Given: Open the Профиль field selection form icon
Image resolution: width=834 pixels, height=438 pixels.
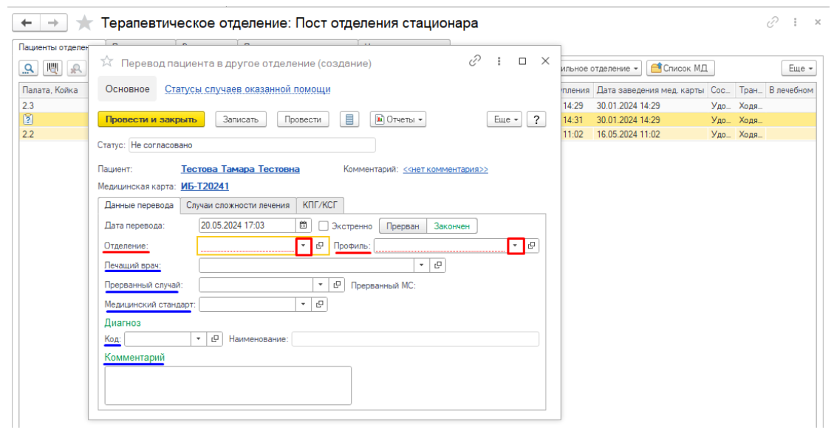Looking at the screenshot, I should pos(532,246).
